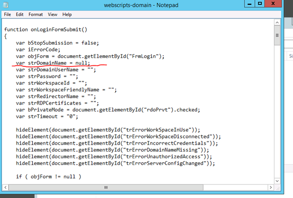Open the Help menu
Screen dimensions: 293x198
pos(67,15)
